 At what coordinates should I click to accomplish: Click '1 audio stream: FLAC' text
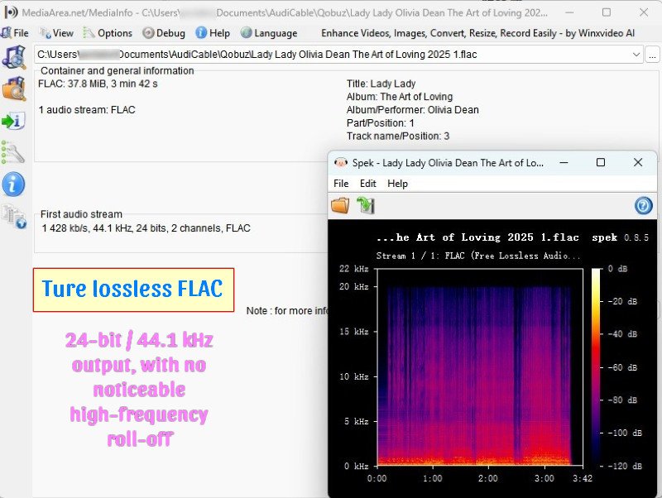point(87,110)
